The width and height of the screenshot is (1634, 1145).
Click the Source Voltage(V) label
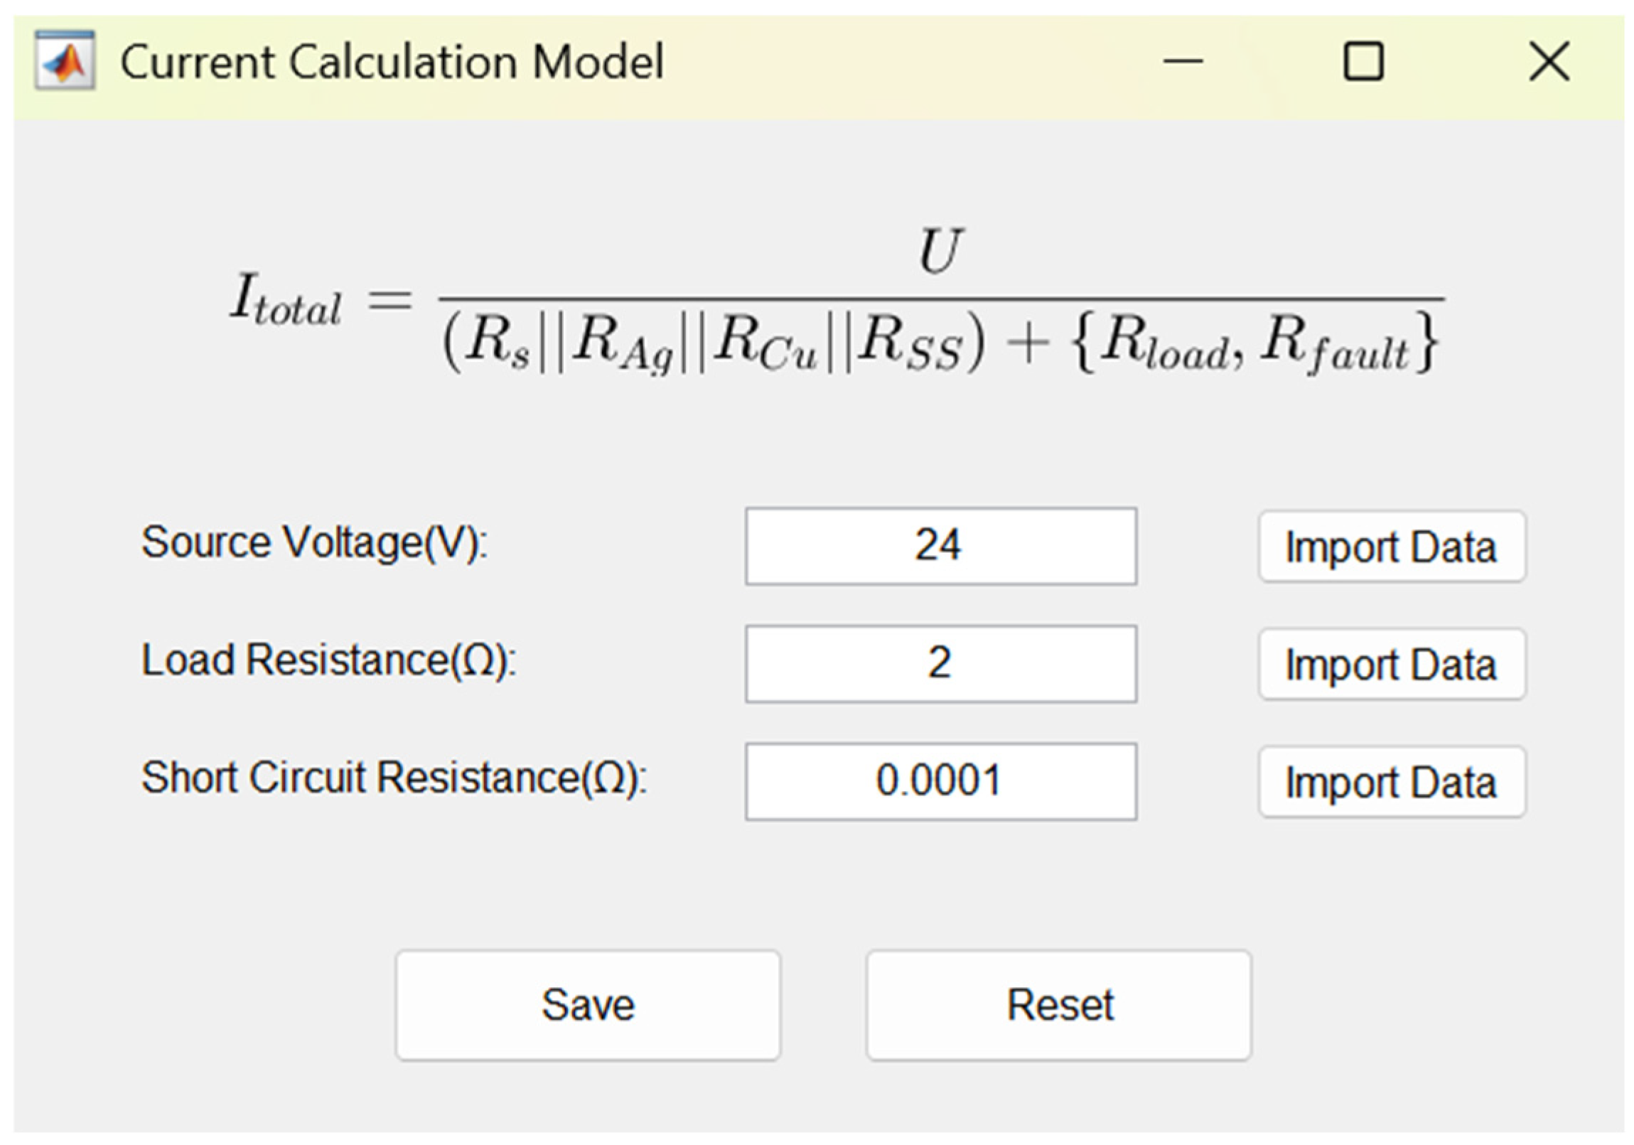coord(314,543)
